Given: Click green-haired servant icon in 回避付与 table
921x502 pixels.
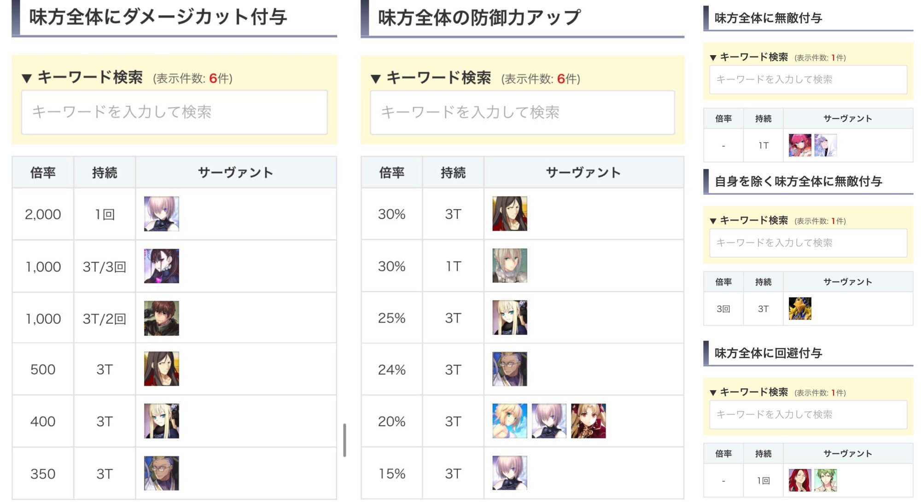Looking at the screenshot, I should 825,480.
